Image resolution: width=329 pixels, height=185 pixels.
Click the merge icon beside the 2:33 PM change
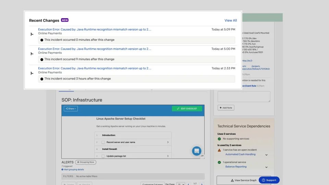point(32,73)
